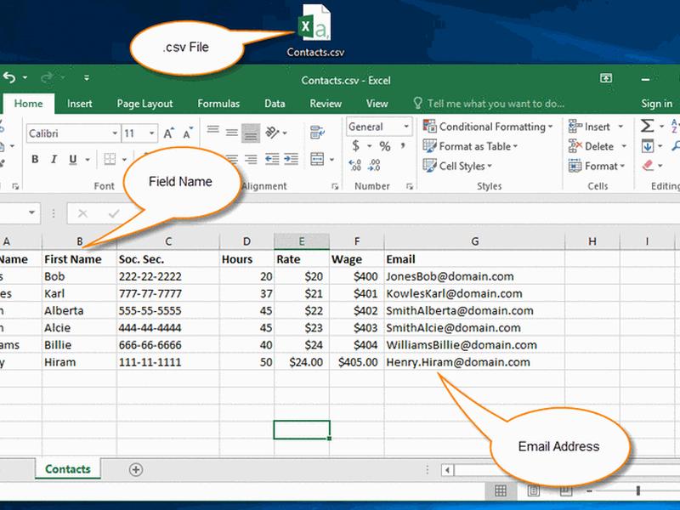Apply top align to the cell

pos(212,130)
